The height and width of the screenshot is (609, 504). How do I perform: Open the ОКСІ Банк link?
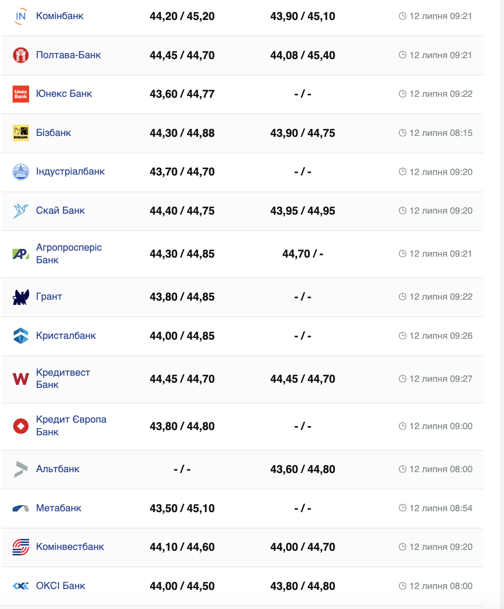(x=60, y=586)
